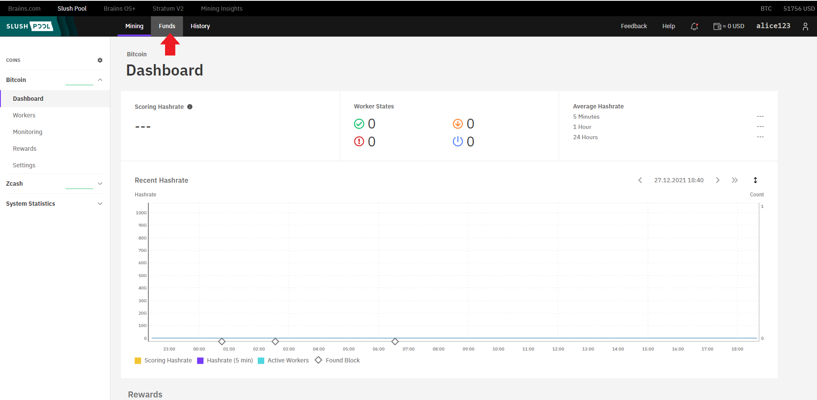Go to next time range in chart
The width and height of the screenshot is (817, 400).
718,180
